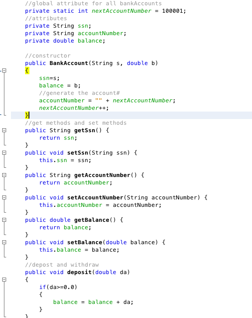Click the BankAccount constructor name
Screen dimensions: 252x318
69,63
